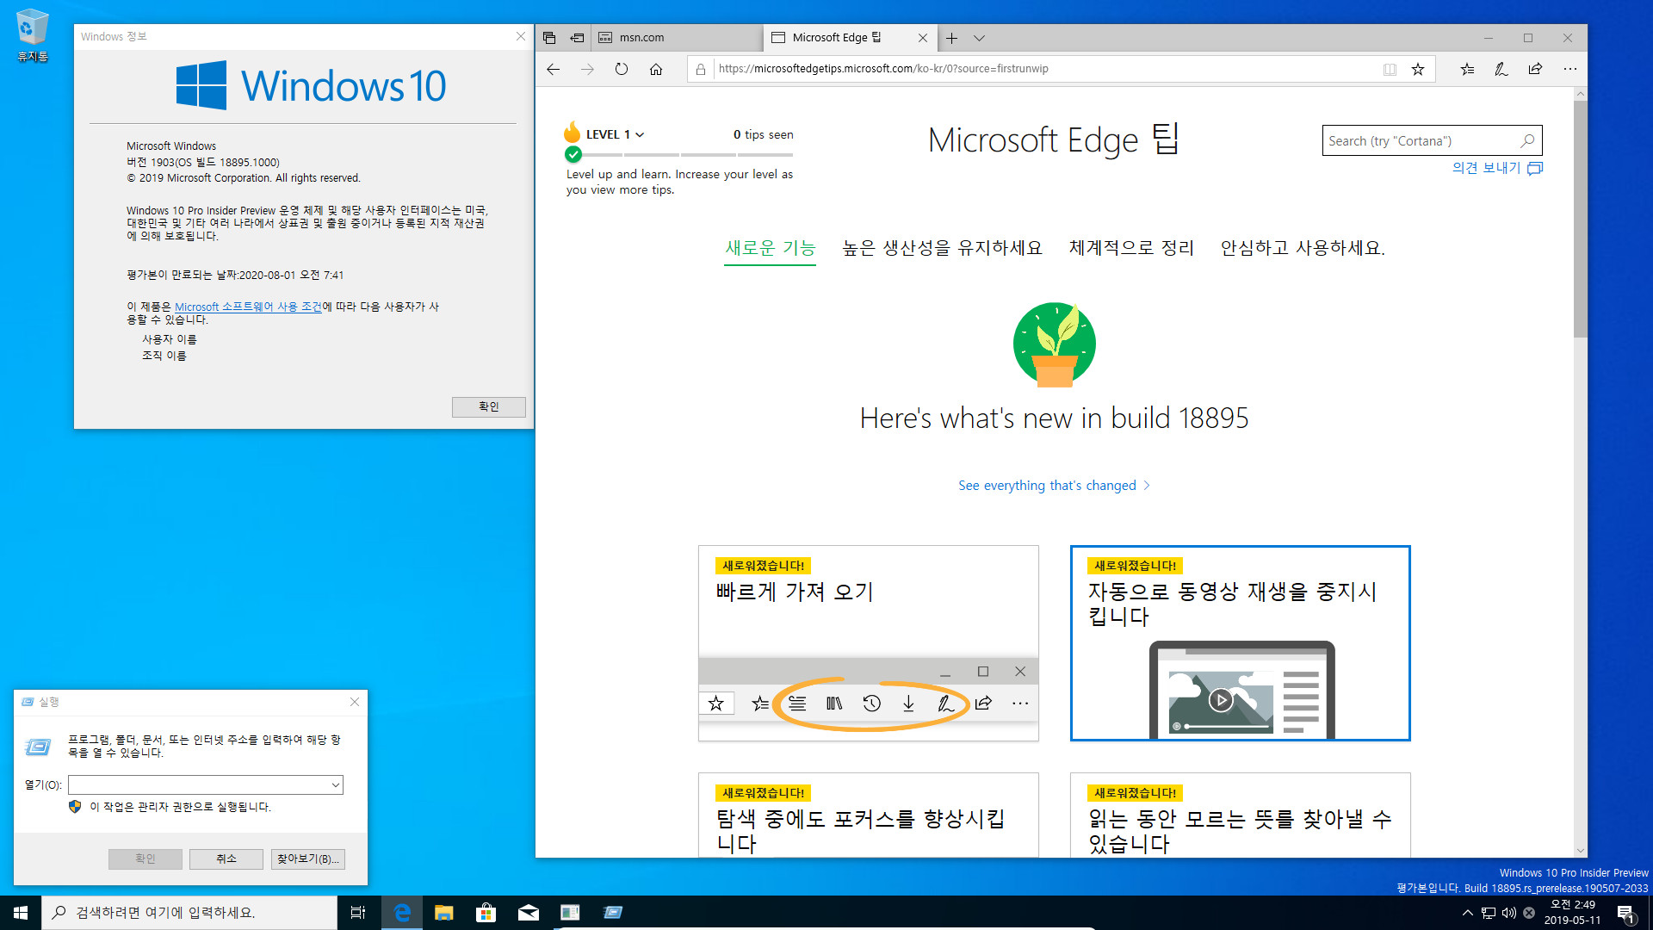1653x930 pixels.
Task: Close the 실행 Run dialog
Action: click(x=355, y=702)
